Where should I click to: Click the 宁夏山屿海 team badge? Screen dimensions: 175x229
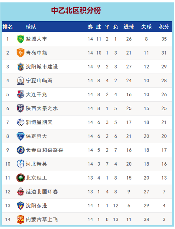pyautogui.click(x=21, y=81)
